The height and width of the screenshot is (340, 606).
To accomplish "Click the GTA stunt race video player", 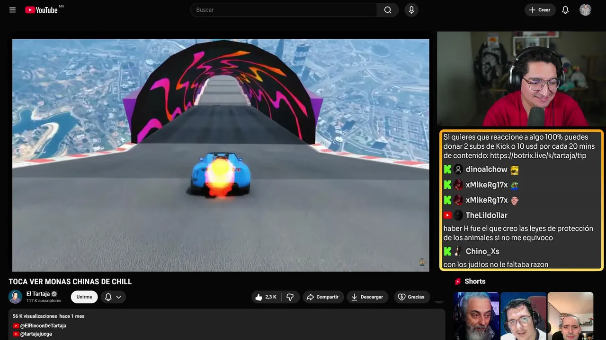I will [x=221, y=155].
